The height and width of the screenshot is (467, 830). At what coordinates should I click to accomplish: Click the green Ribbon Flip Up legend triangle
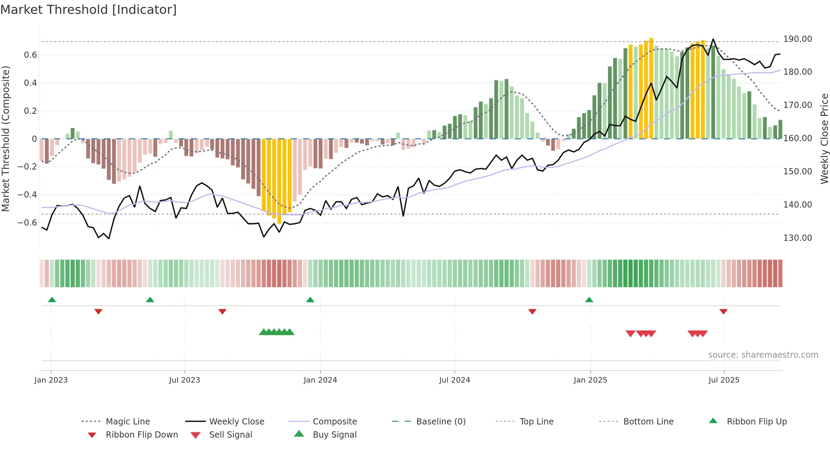713,421
